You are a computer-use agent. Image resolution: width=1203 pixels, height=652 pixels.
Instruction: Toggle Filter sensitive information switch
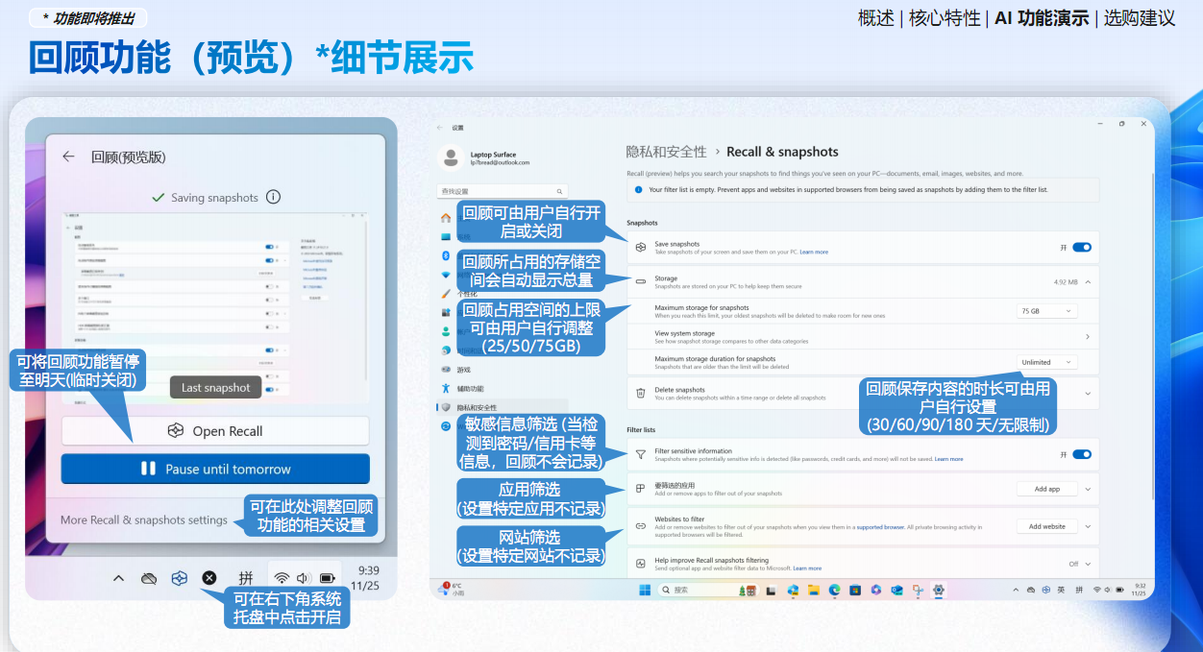(x=1082, y=454)
